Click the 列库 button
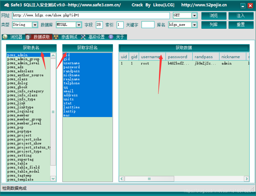The height and width of the screenshot is (196, 256). (x=214, y=25)
